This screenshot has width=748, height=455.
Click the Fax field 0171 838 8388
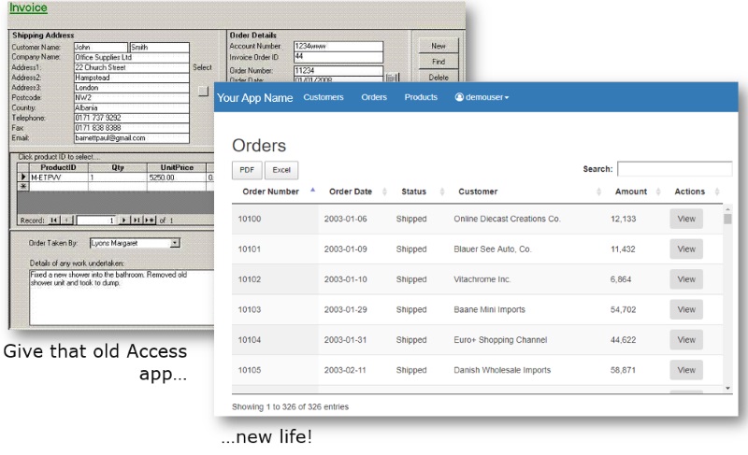pos(132,128)
